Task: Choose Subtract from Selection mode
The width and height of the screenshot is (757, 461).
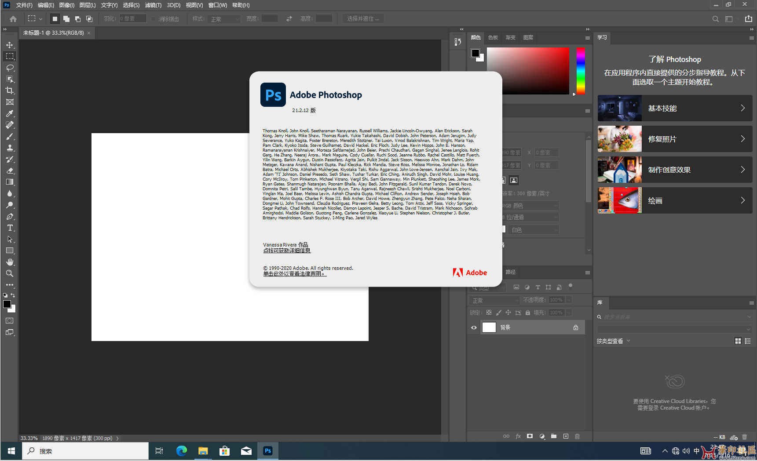Action: [x=78, y=19]
